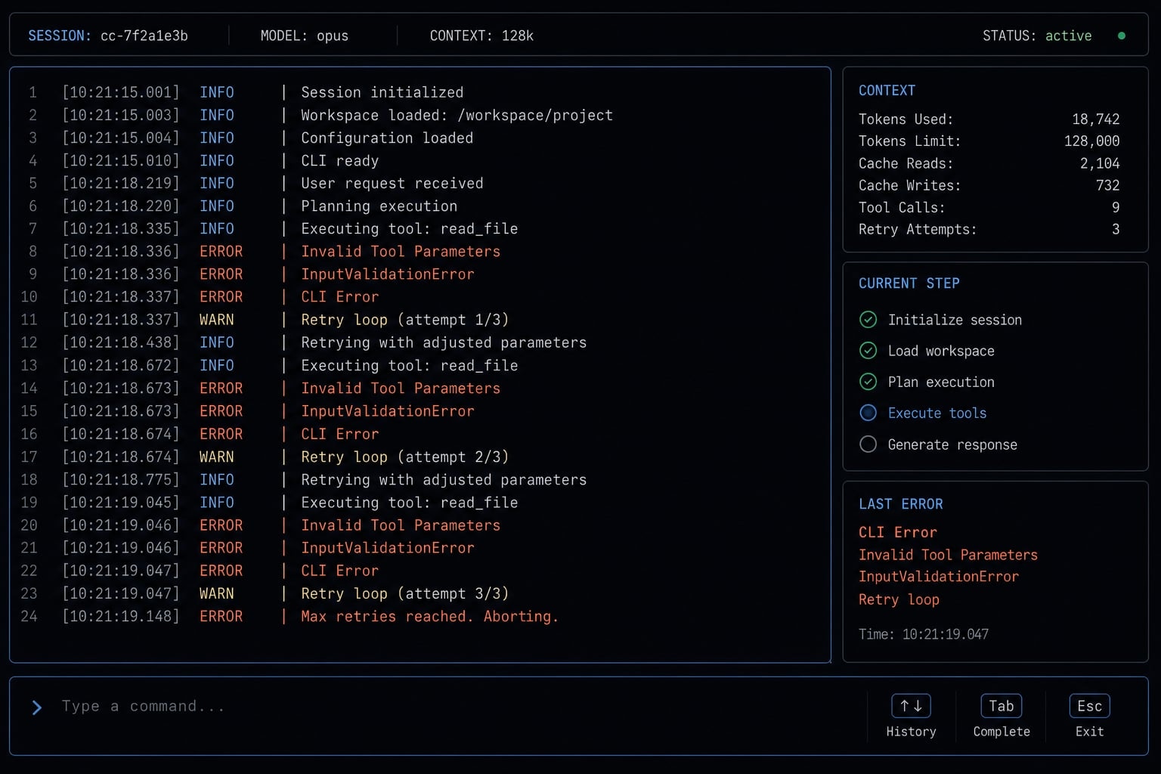Viewport: 1161px width, 774px height.
Task: Click the Load workspace checkmark icon
Action: pos(868,351)
